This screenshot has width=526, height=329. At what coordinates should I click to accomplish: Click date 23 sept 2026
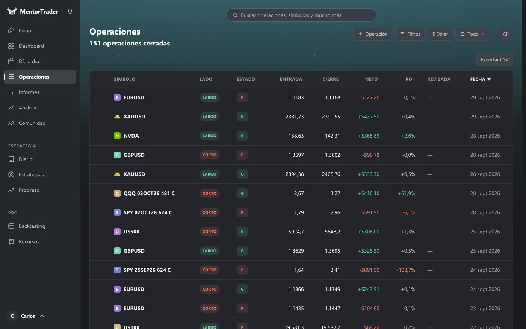(x=485, y=308)
